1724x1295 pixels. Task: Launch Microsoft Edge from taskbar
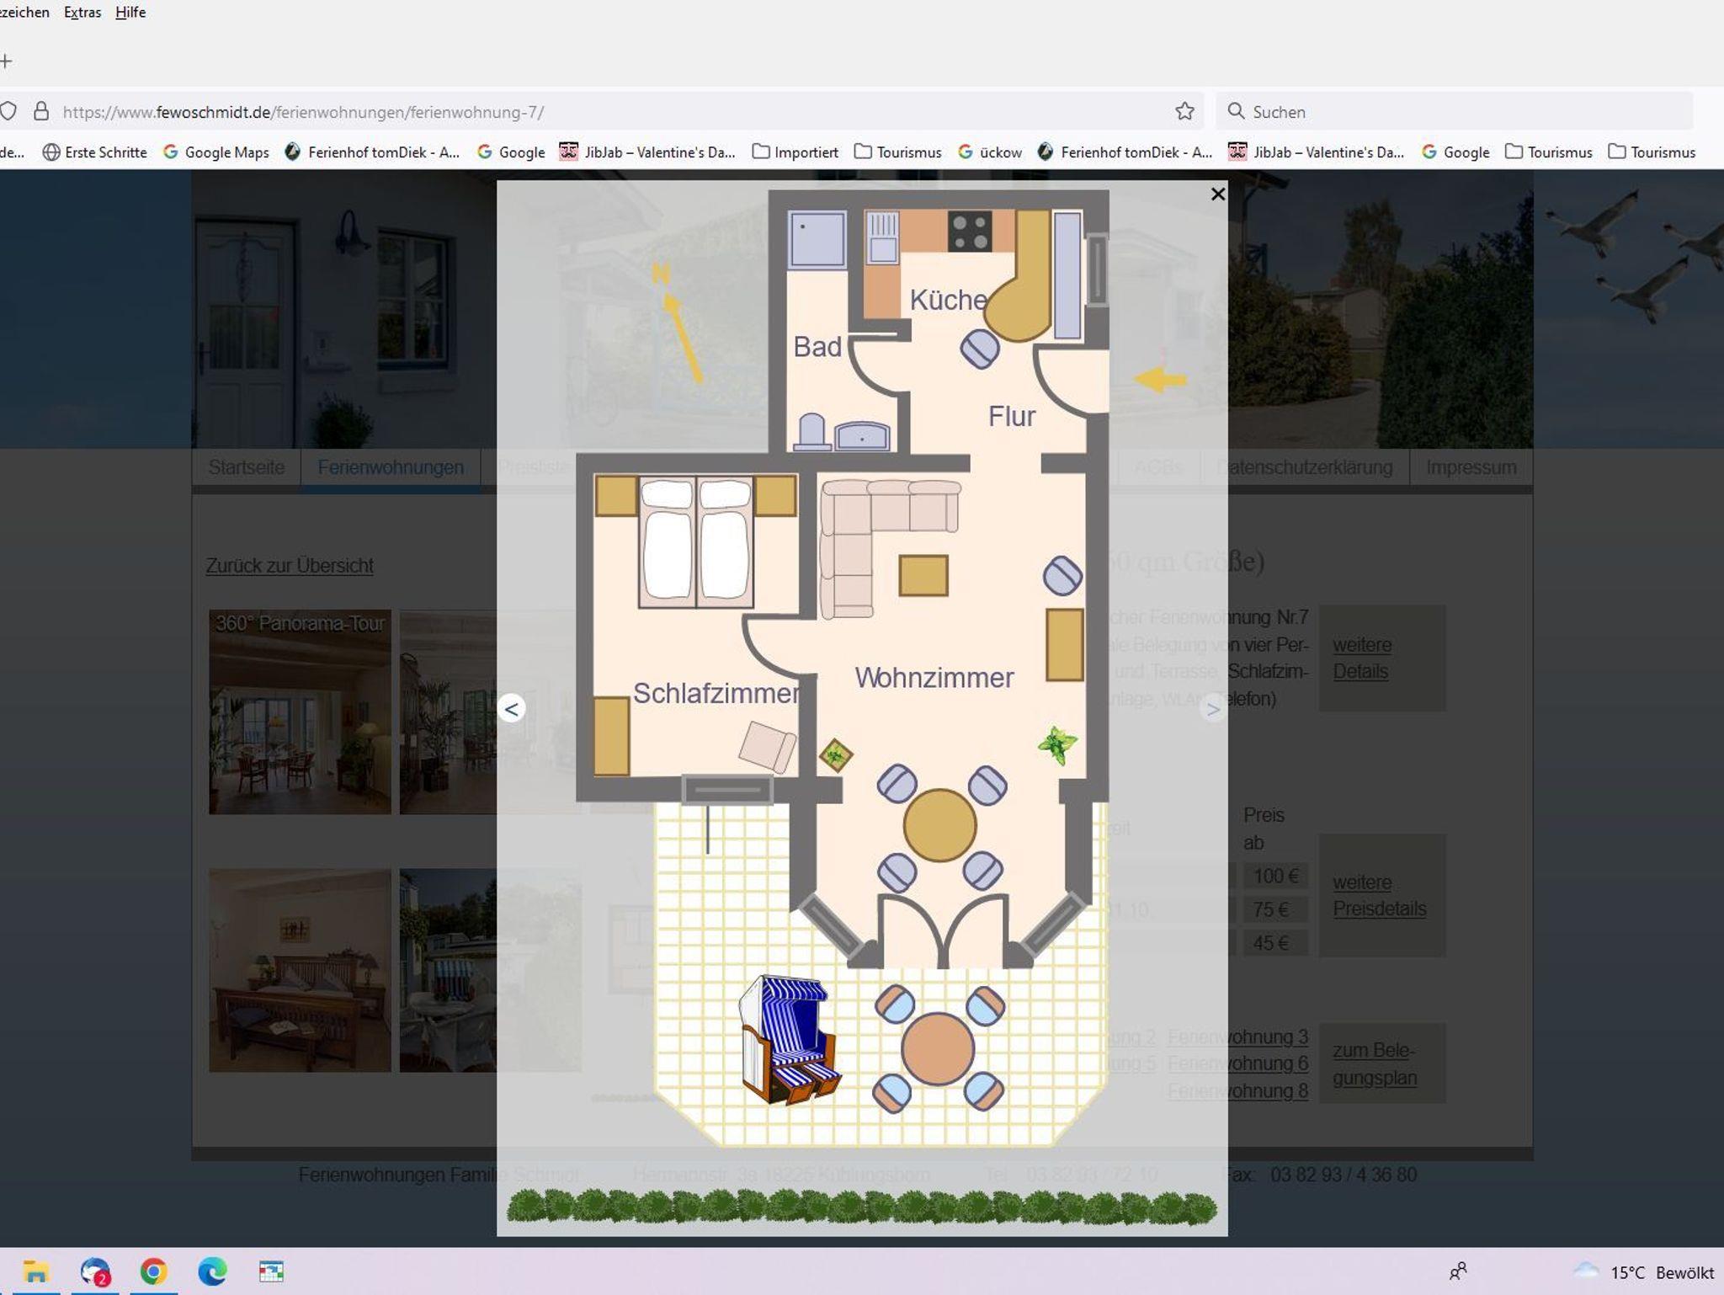click(212, 1271)
